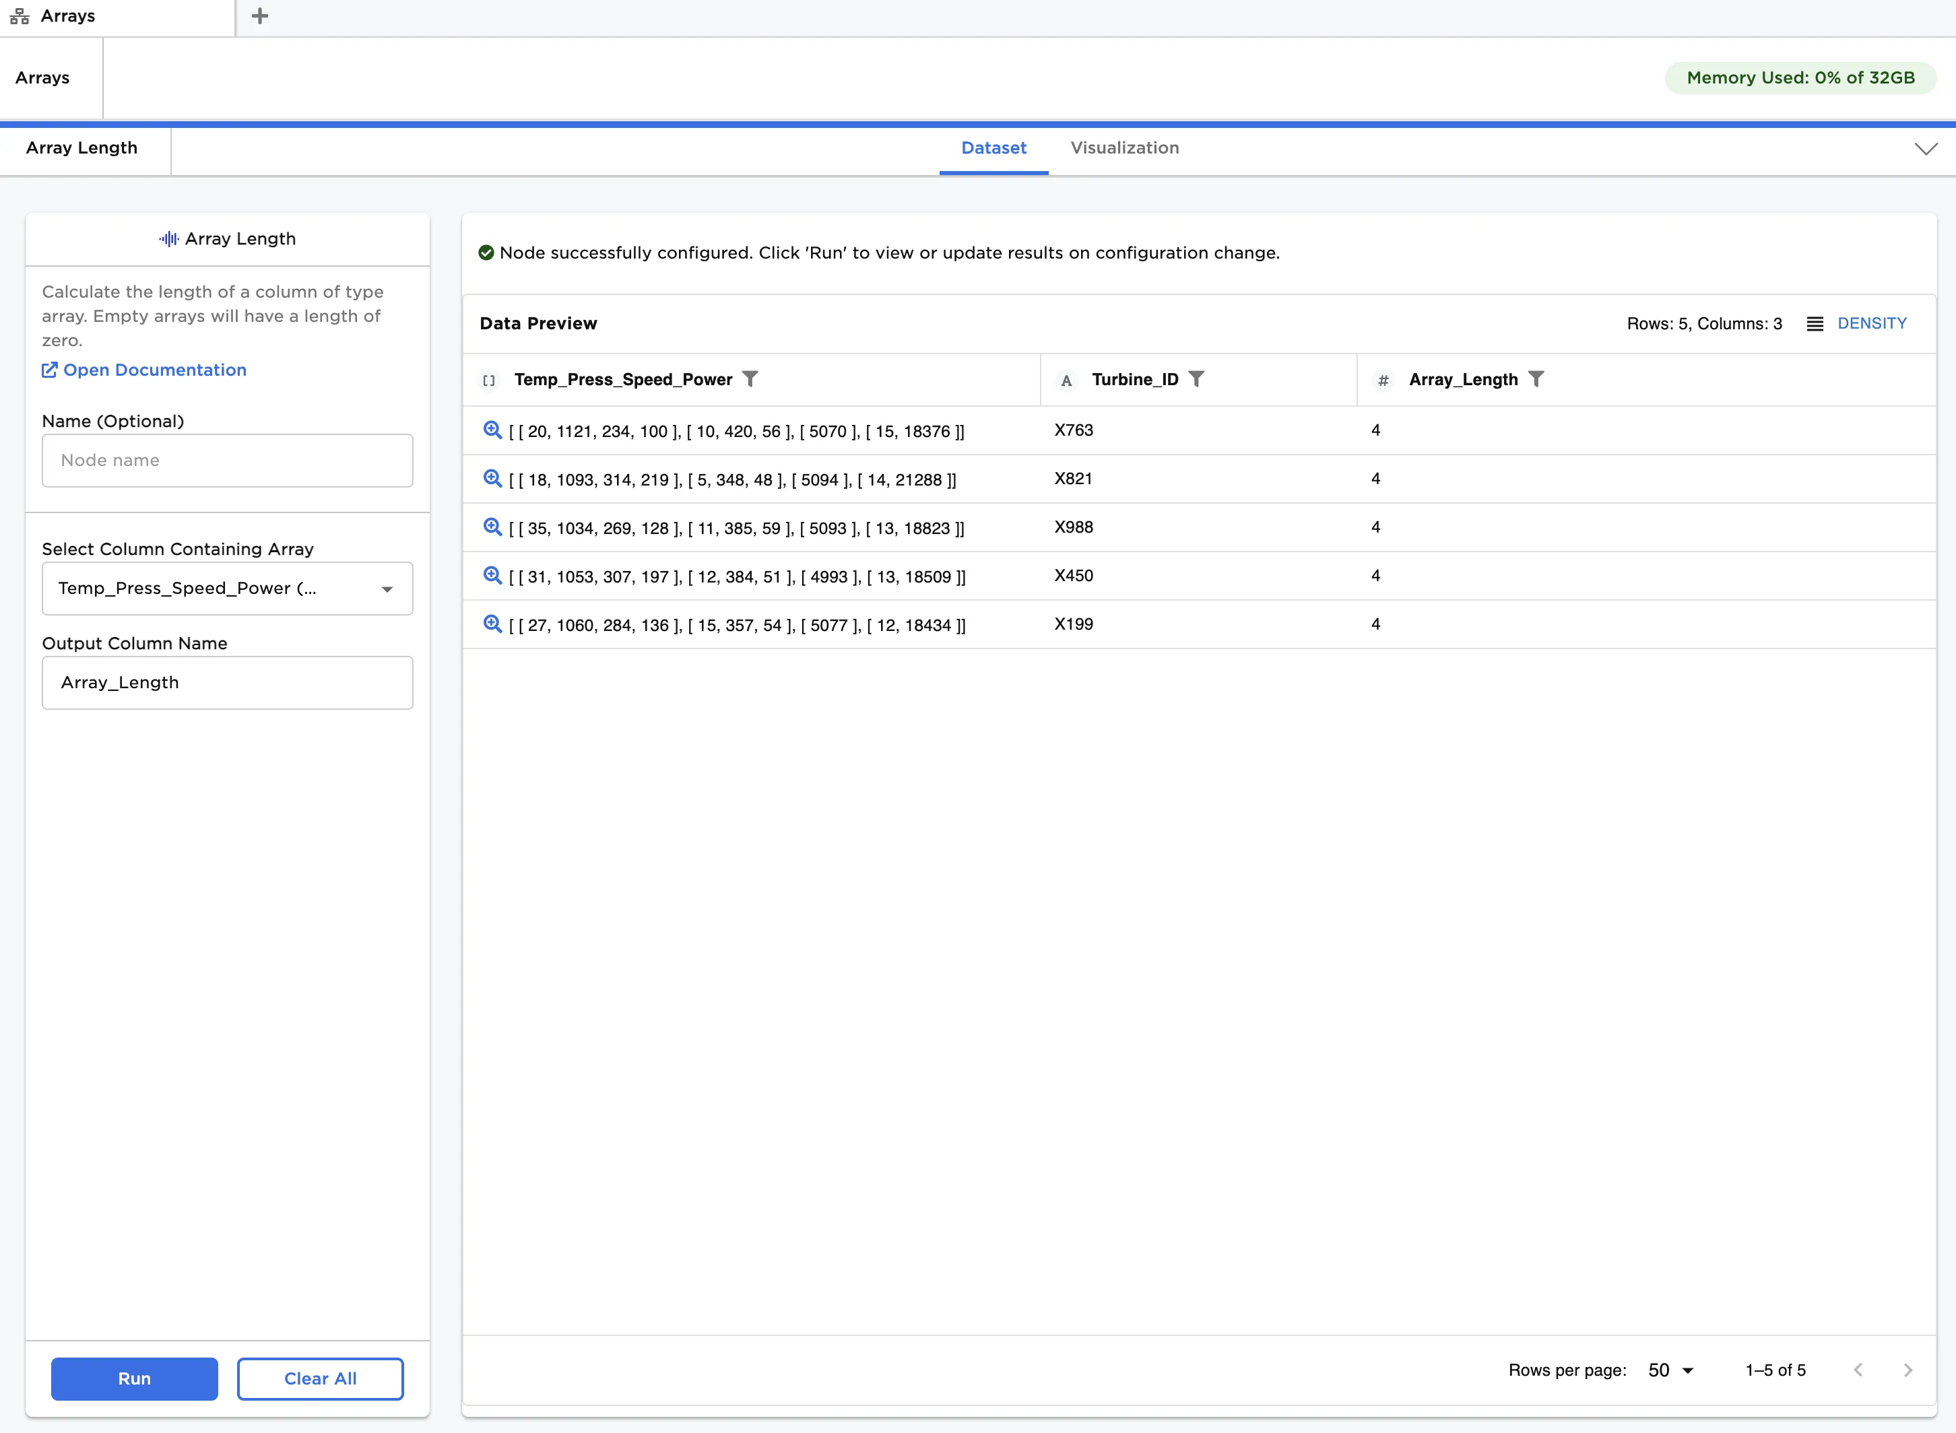1956x1433 pixels.
Task: Click filter icon on Temp_Press_Speed_Power column
Action: pos(750,379)
